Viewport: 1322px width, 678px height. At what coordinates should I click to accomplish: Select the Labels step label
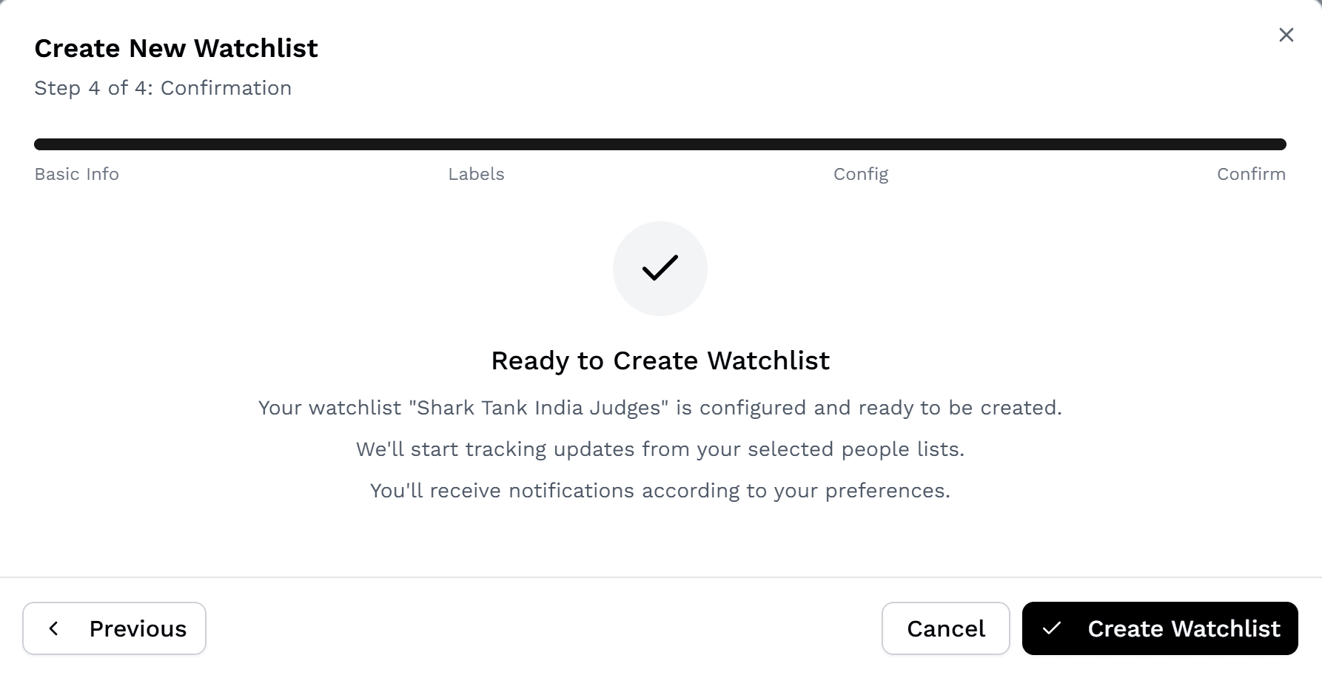[476, 174]
